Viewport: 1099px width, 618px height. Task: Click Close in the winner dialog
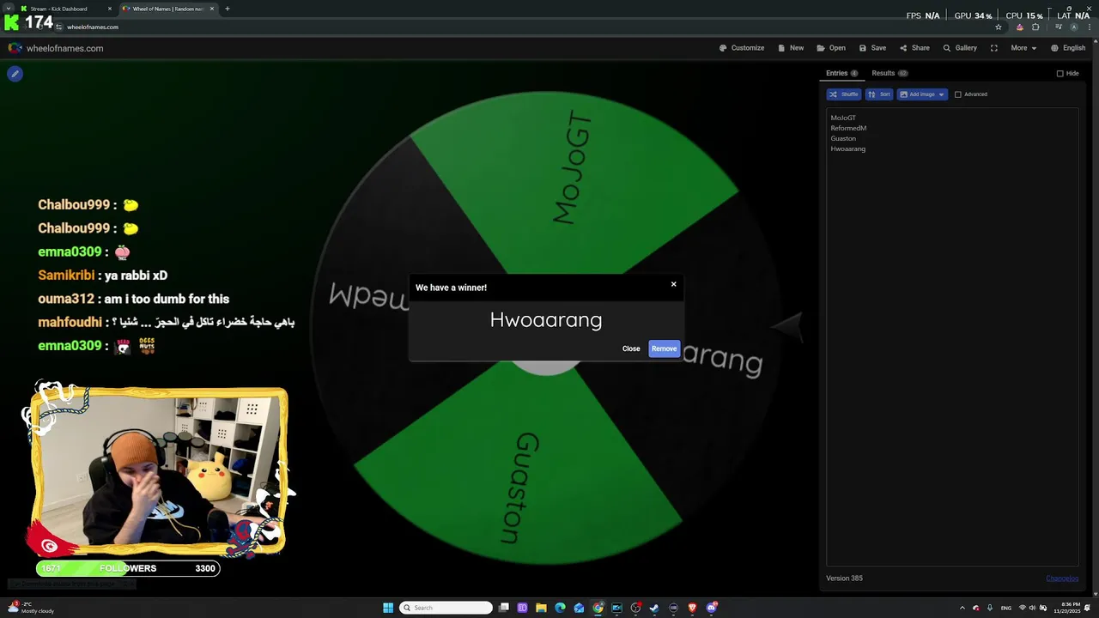[631, 348]
